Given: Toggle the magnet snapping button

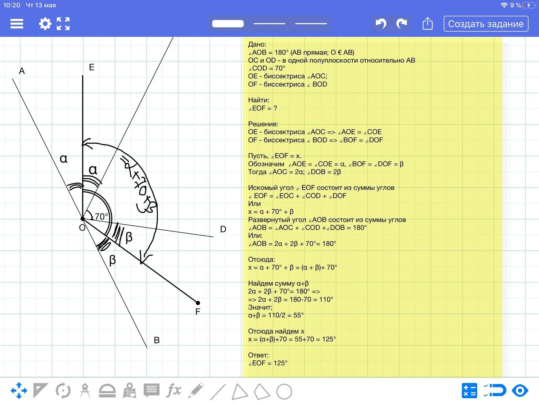Looking at the screenshot, I should 495,391.
